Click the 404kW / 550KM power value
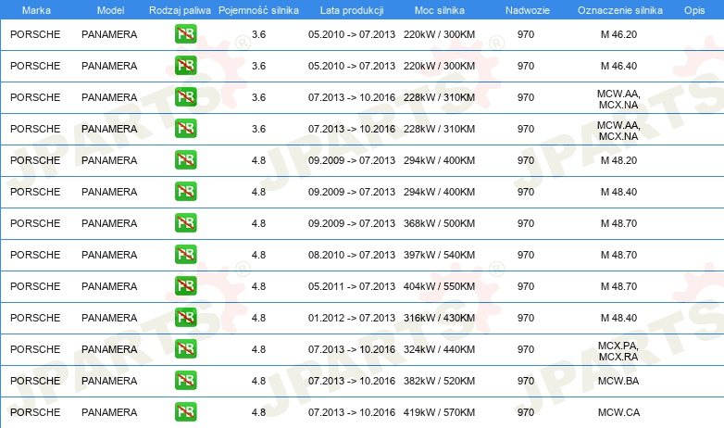Screen dimensions: 724x428 (439, 286)
